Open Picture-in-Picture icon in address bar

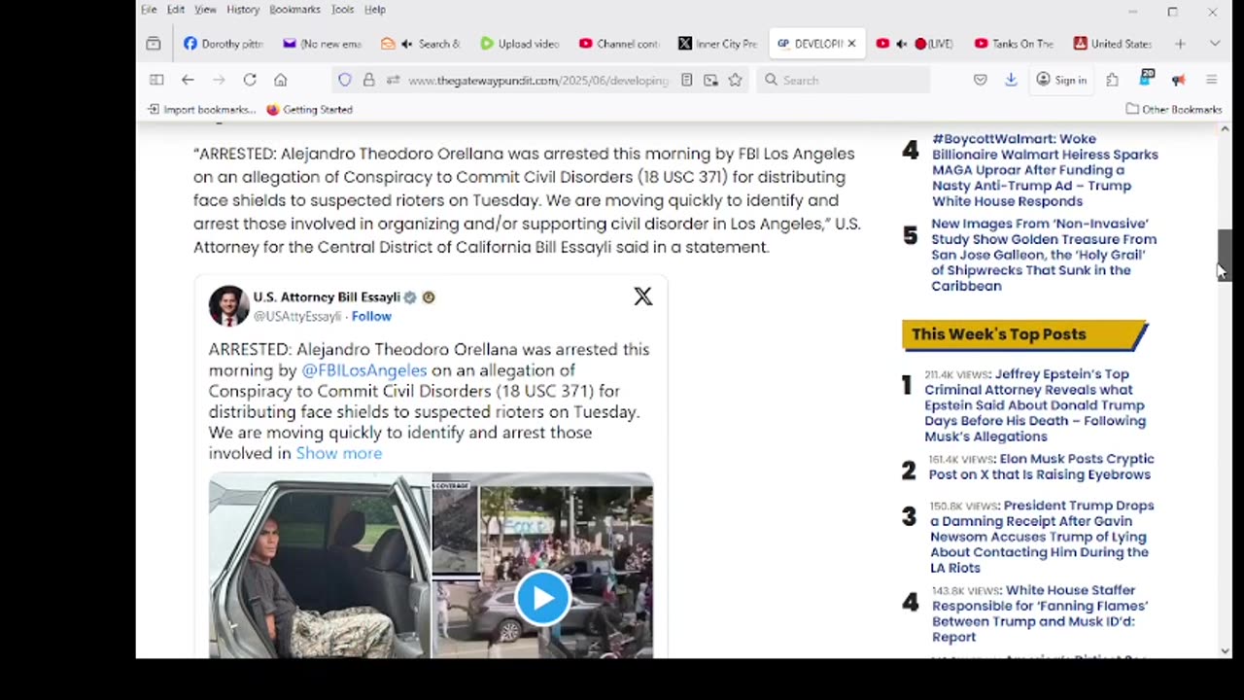click(710, 80)
